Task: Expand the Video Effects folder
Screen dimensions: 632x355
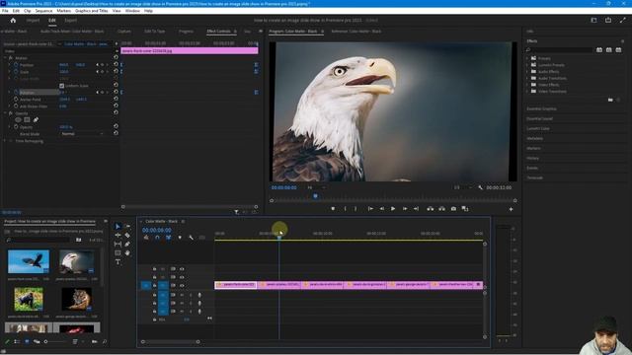Action: tap(527, 85)
